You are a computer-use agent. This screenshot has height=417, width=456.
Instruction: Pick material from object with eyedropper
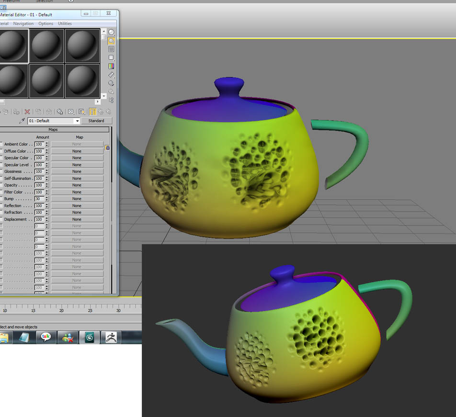22,121
